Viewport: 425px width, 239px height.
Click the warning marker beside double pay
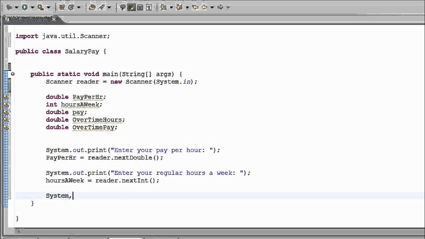6,112
